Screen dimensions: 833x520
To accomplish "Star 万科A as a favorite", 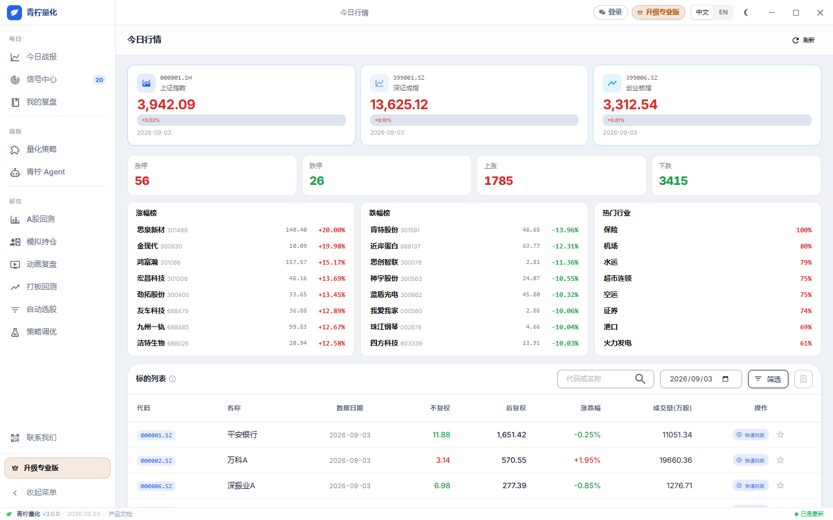I will click(x=780, y=460).
